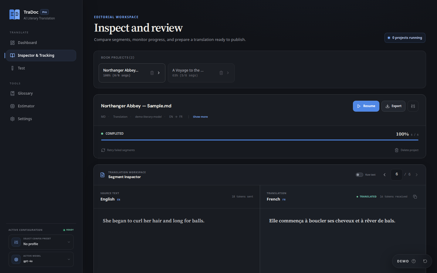Open the Estimator tool
The height and width of the screenshot is (273, 437).
[41, 106]
